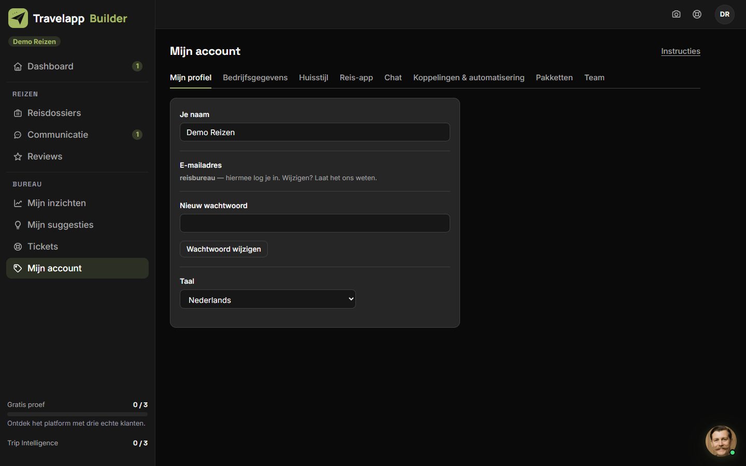Switch to the Mijn profiel tab
746x466 pixels.
[x=191, y=78]
